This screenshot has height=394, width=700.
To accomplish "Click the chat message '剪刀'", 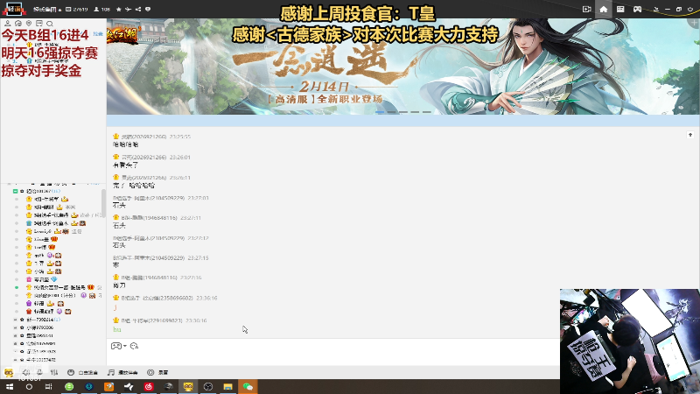I will point(119,285).
